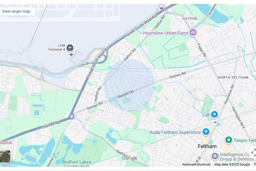Viewport: 256px width, 171px height.
Task: Click the LHR Terminal 4 airport icon
Action: click(x=70, y=48)
